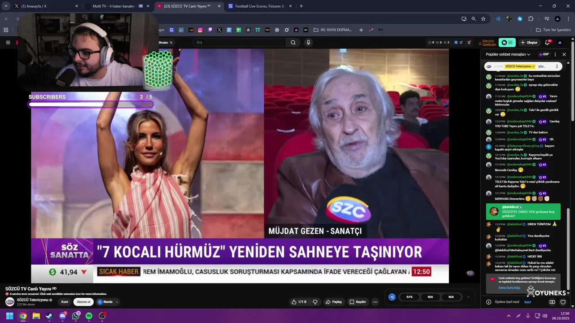Open IRL YAYIN EKİPMA... bookmark folder

[x=333, y=30]
